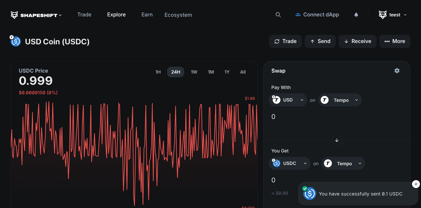Click the ShapeShift fox logo

click(x=14, y=15)
